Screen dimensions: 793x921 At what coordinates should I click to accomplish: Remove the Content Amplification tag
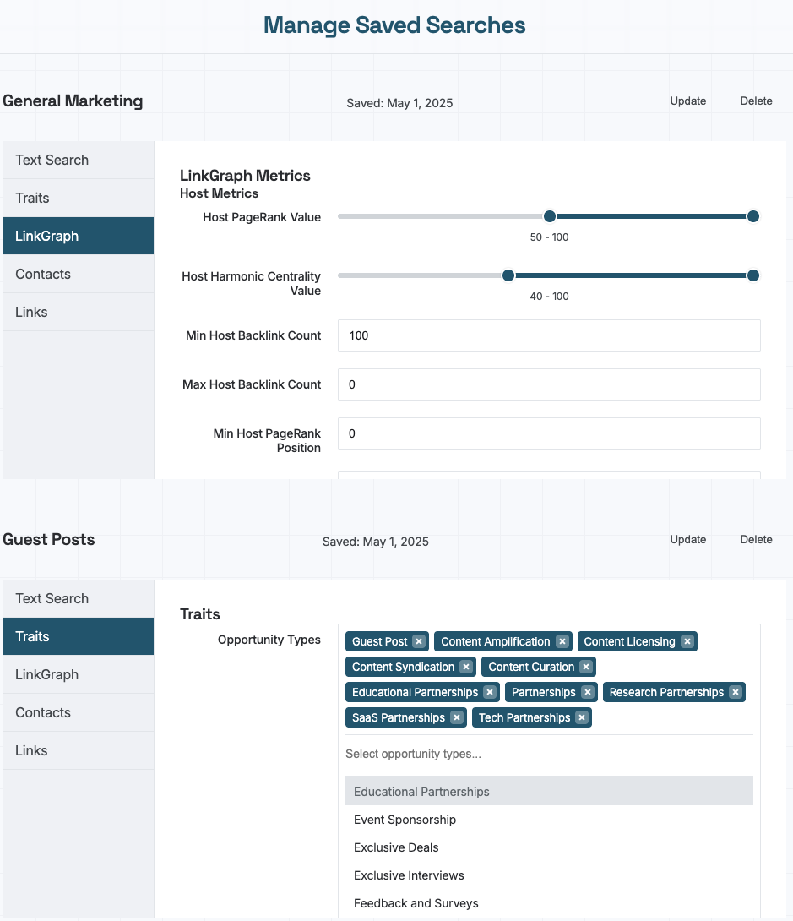[562, 641]
